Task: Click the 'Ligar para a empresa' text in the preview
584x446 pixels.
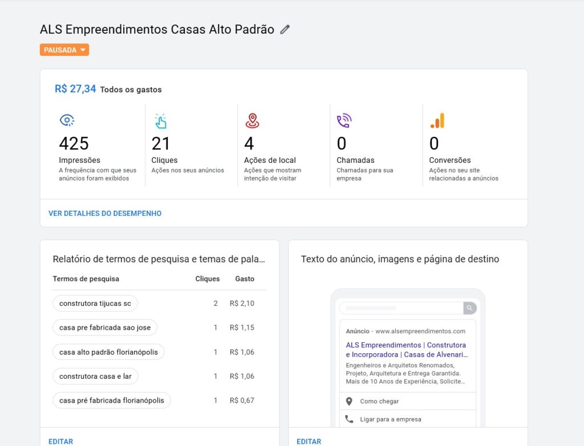Action: (390, 419)
